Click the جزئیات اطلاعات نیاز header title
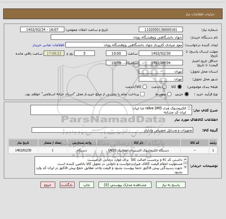Image resolution: width=226 pixels, height=219 pixels. tap(200, 14)
